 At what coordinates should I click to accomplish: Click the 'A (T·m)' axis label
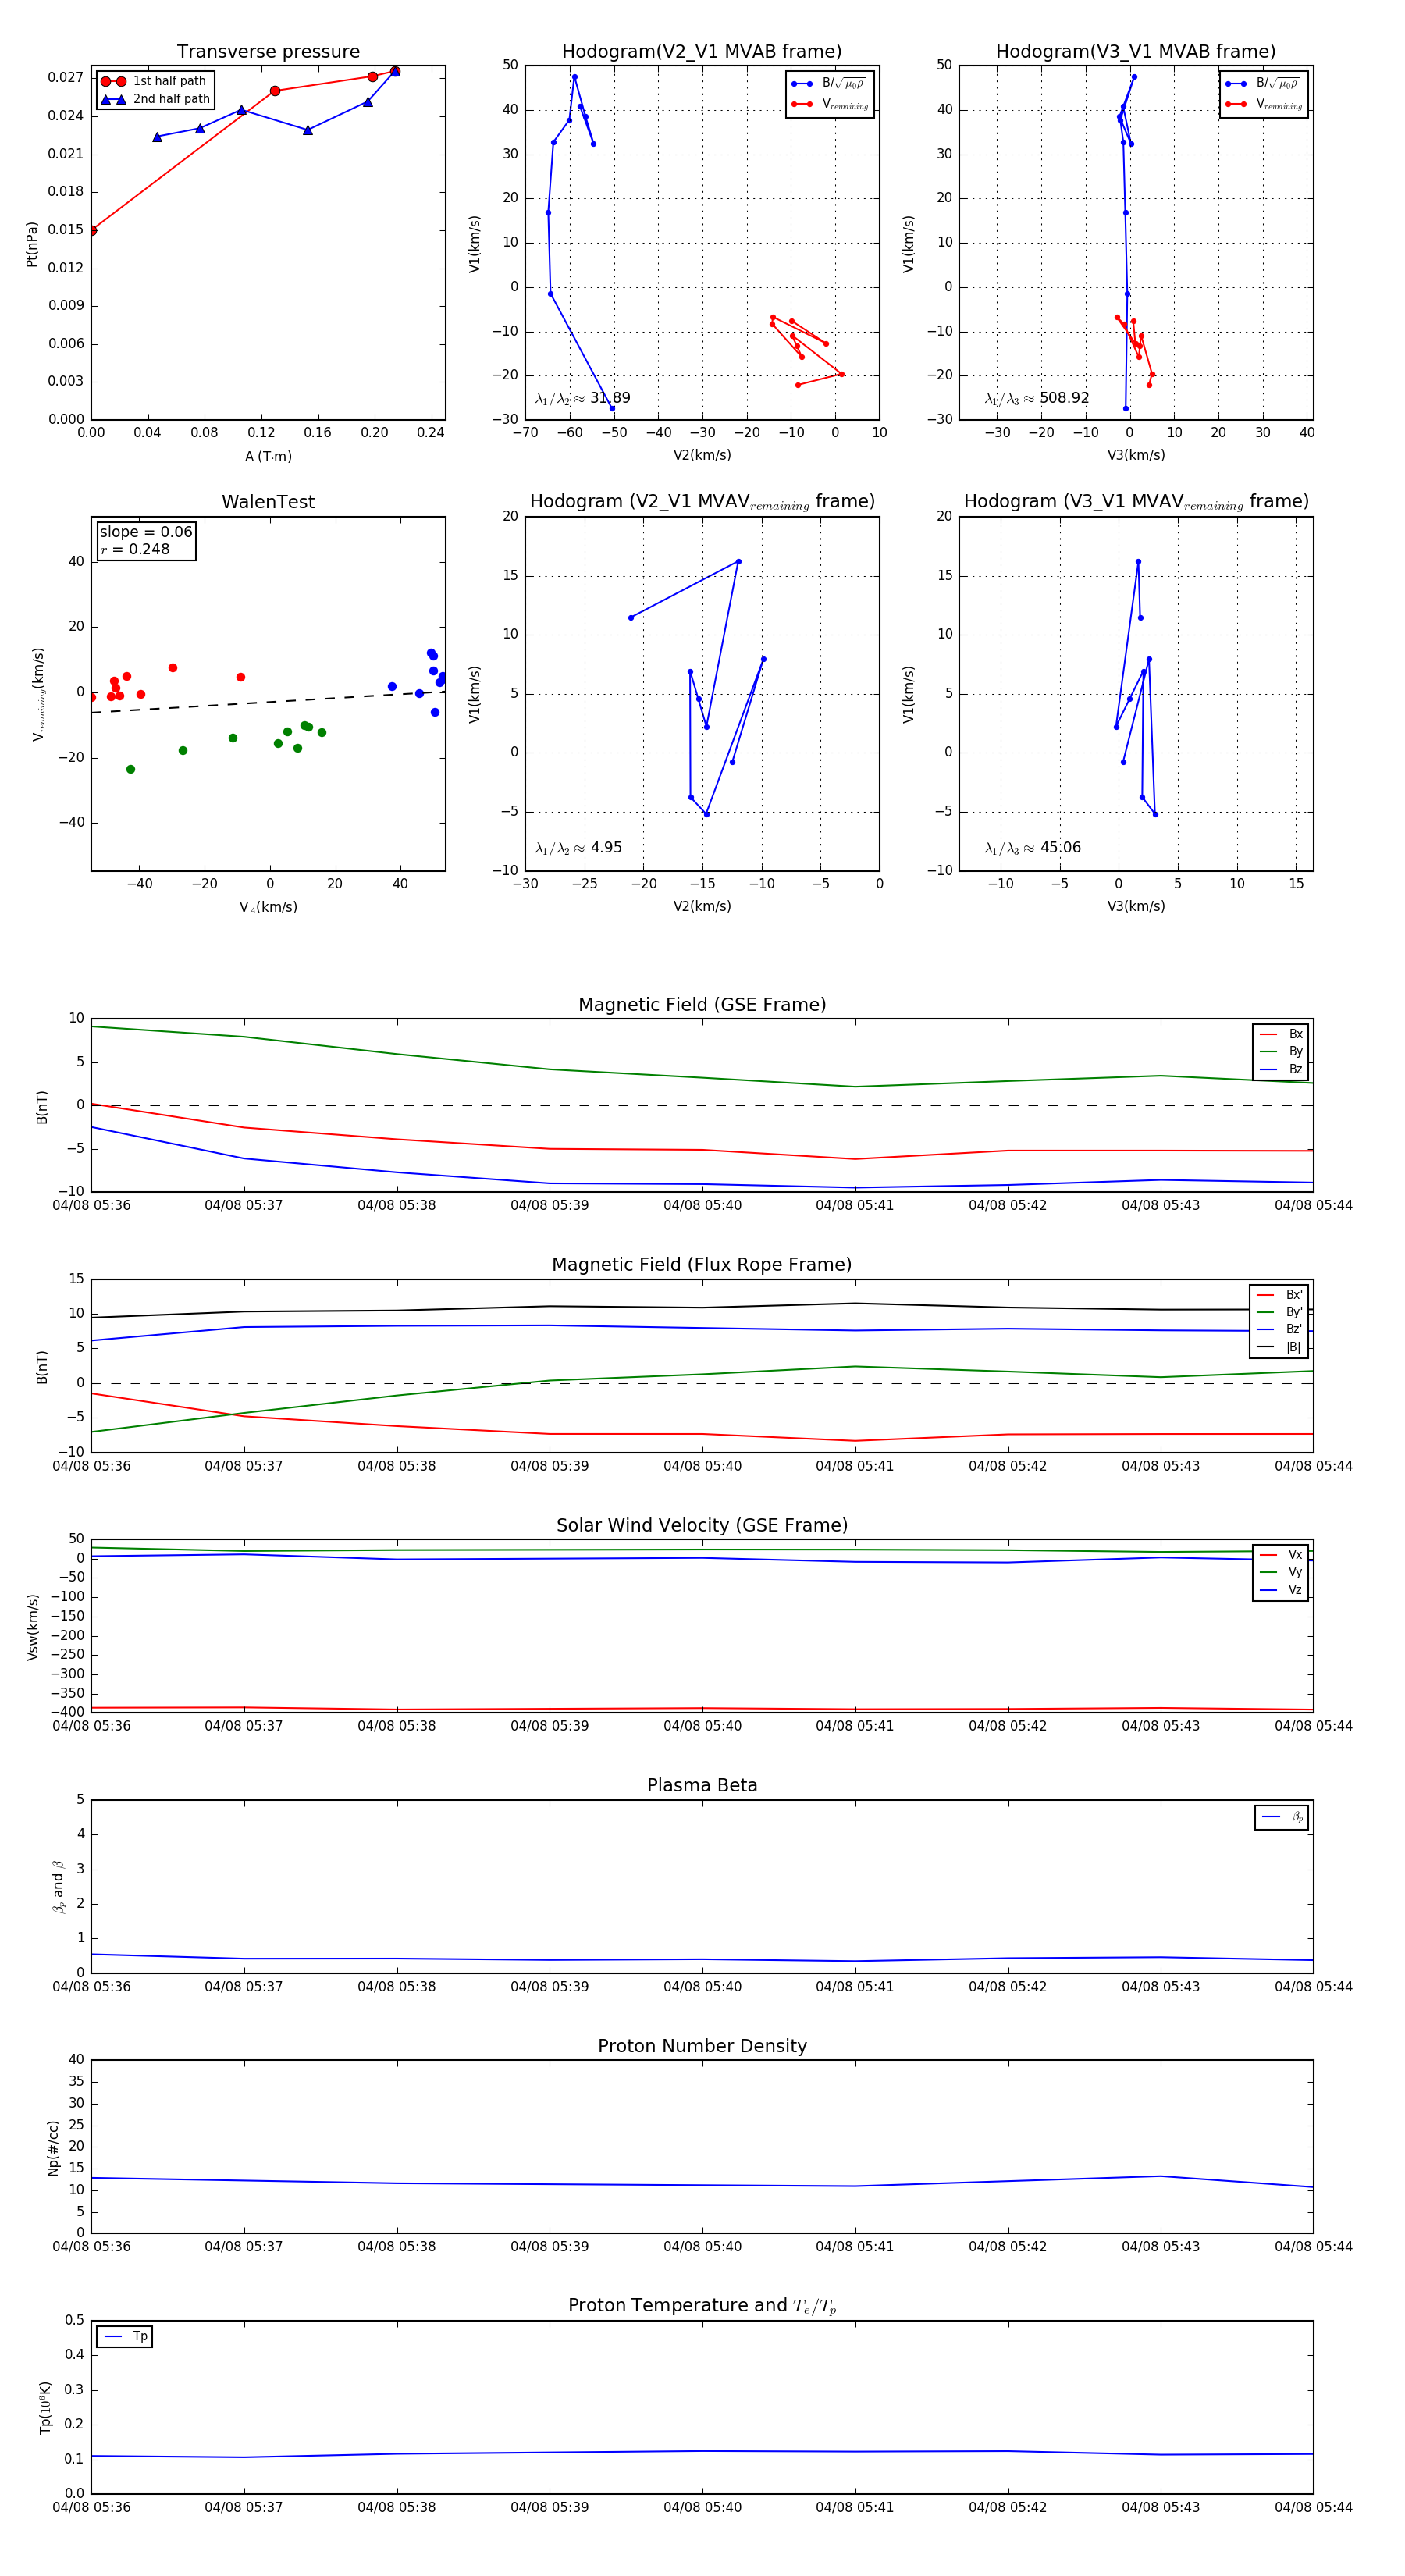coord(268,456)
